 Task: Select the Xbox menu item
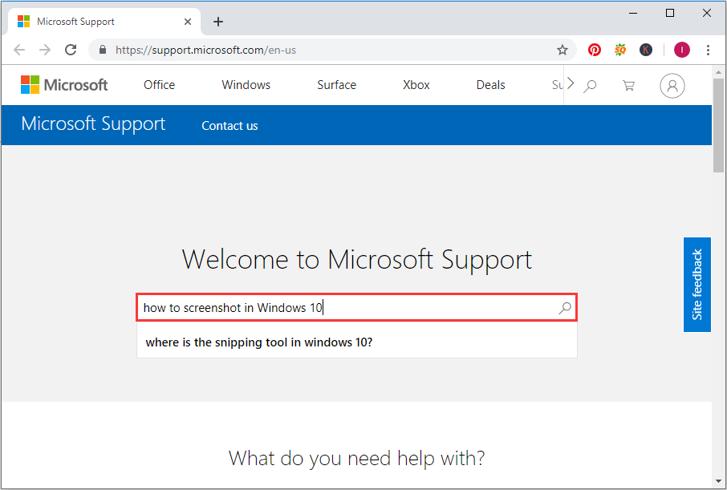416,84
